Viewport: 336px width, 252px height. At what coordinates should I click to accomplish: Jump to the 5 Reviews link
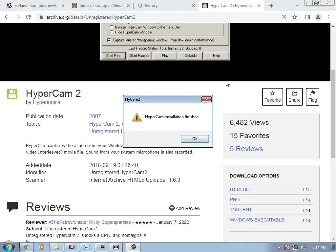246,149
